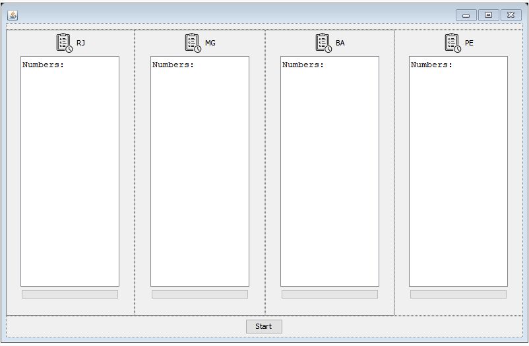Click the clipboard clock icon beside BA
Screen dimensions: 529x346
click(x=324, y=43)
